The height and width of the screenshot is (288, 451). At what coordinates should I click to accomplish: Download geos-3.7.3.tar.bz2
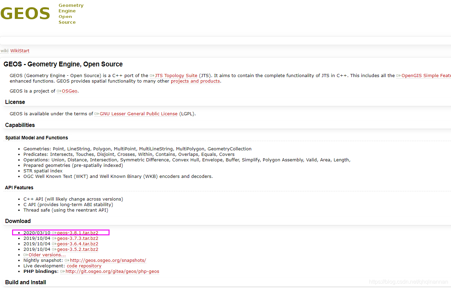pyautogui.click(x=78, y=238)
